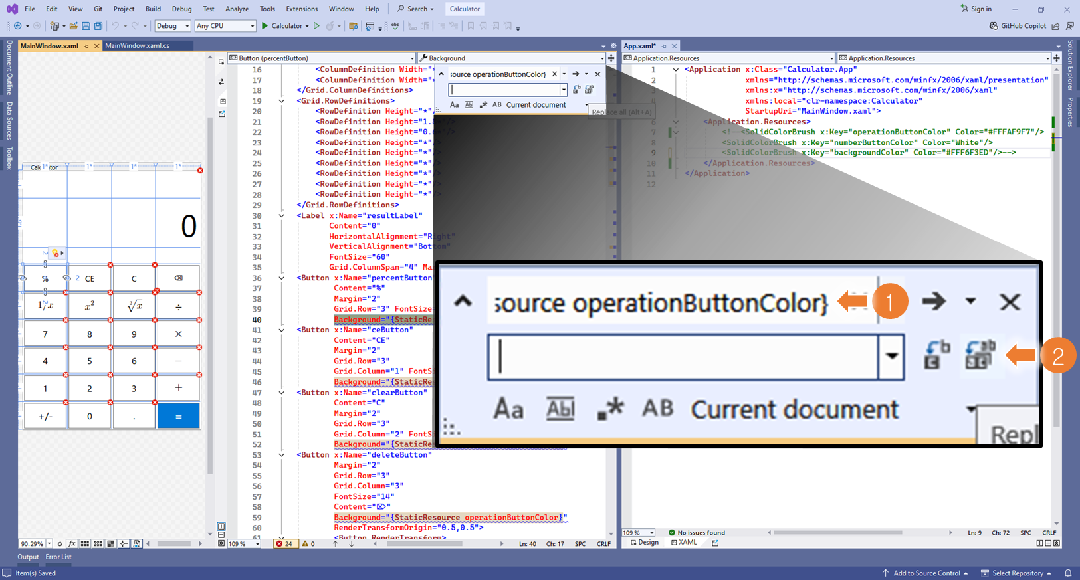The image size is (1080, 580).
Task: Close the find and replace box
Action: click(x=597, y=74)
